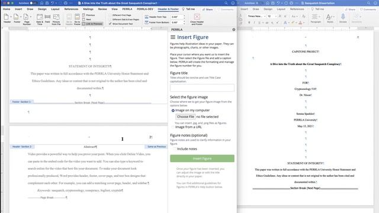
Task: Click Share in the left window
Action: (x=208, y=9)
